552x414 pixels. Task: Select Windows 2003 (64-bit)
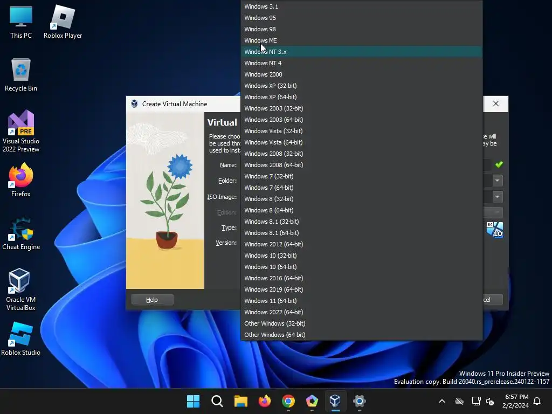pos(362,120)
